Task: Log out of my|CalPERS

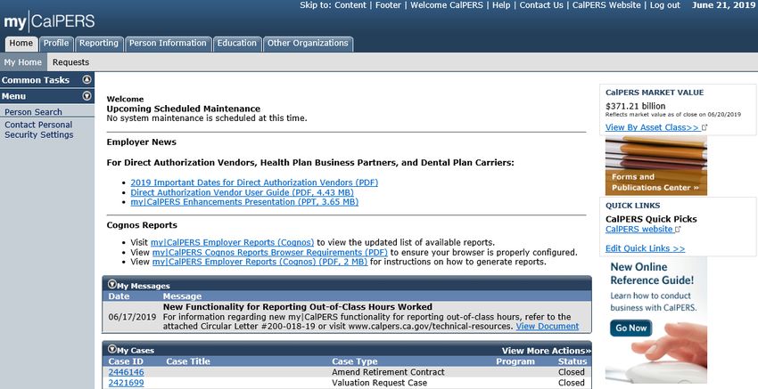Action: (x=664, y=5)
